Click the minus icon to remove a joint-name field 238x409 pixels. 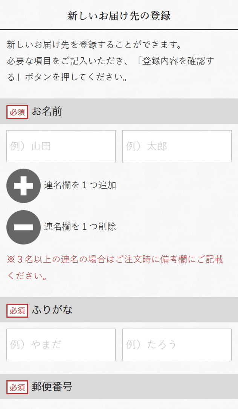coord(23,227)
